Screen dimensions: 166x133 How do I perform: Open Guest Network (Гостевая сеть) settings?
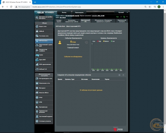coord(44,36)
